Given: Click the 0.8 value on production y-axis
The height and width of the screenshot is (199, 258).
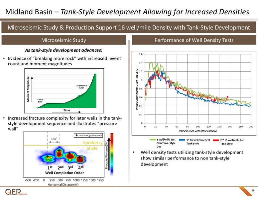Looking at the screenshot, I should (141, 89).
